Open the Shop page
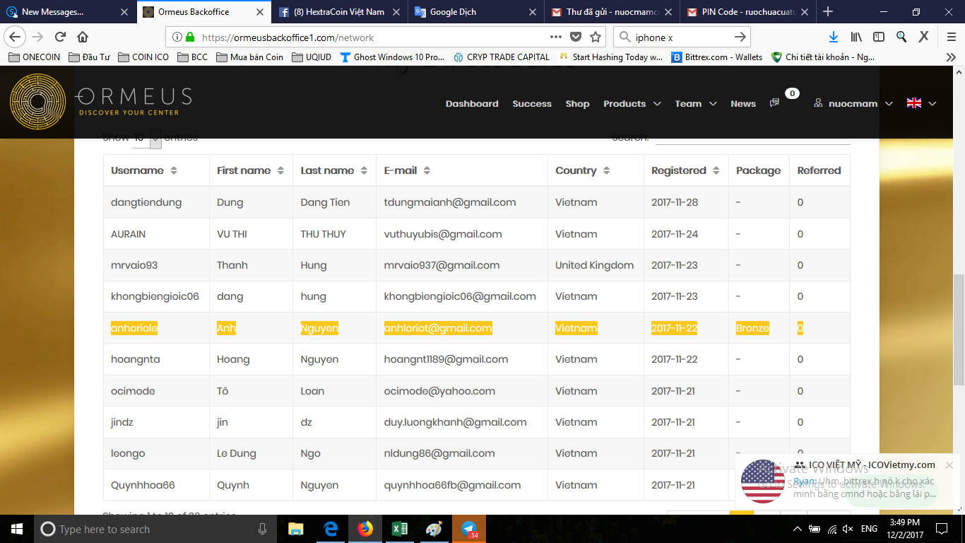This screenshot has height=543, width=965. pyautogui.click(x=577, y=103)
